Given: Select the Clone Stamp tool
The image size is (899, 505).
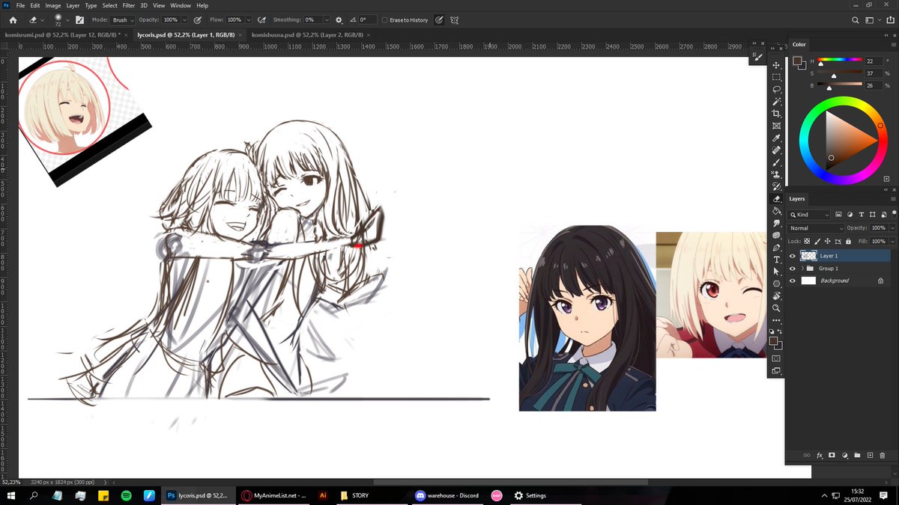Looking at the screenshot, I should tap(776, 174).
